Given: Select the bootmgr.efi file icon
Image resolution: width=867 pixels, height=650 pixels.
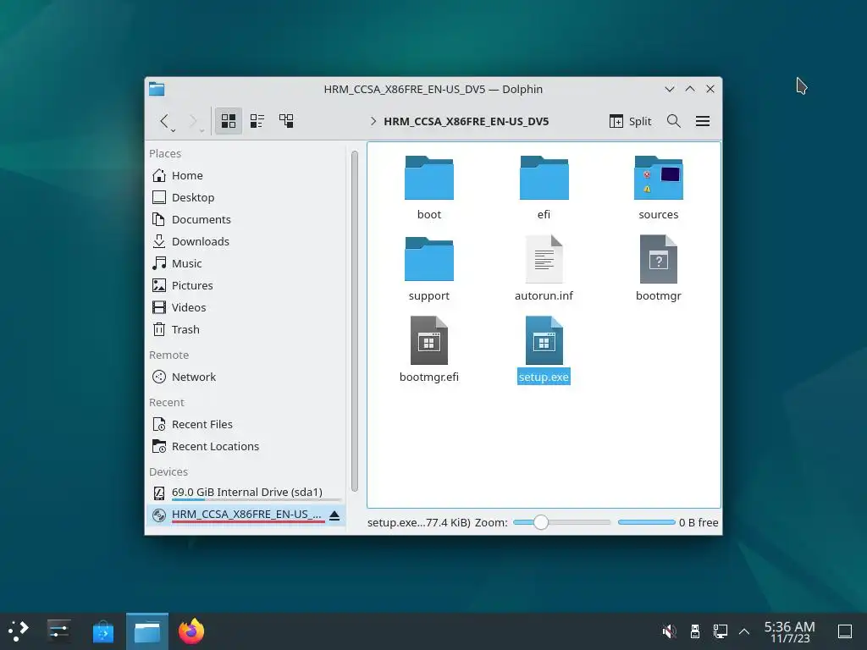Looking at the screenshot, I should pyautogui.click(x=429, y=340).
